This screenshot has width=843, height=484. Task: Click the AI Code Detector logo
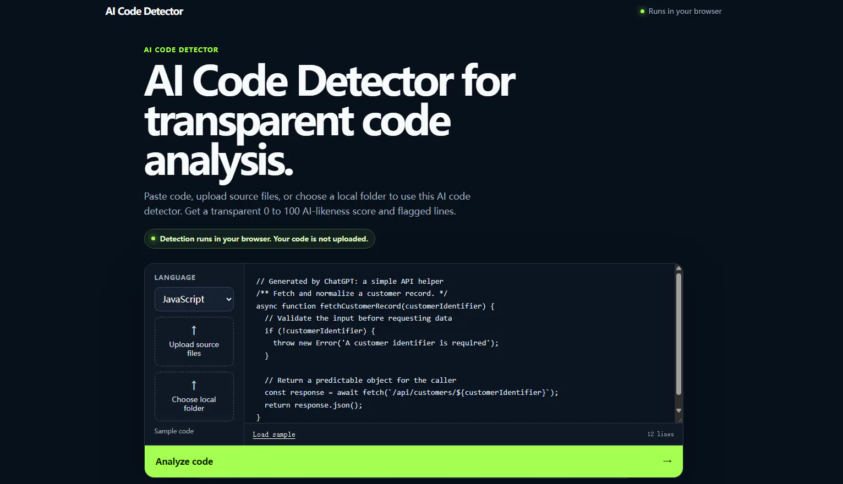click(x=144, y=11)
